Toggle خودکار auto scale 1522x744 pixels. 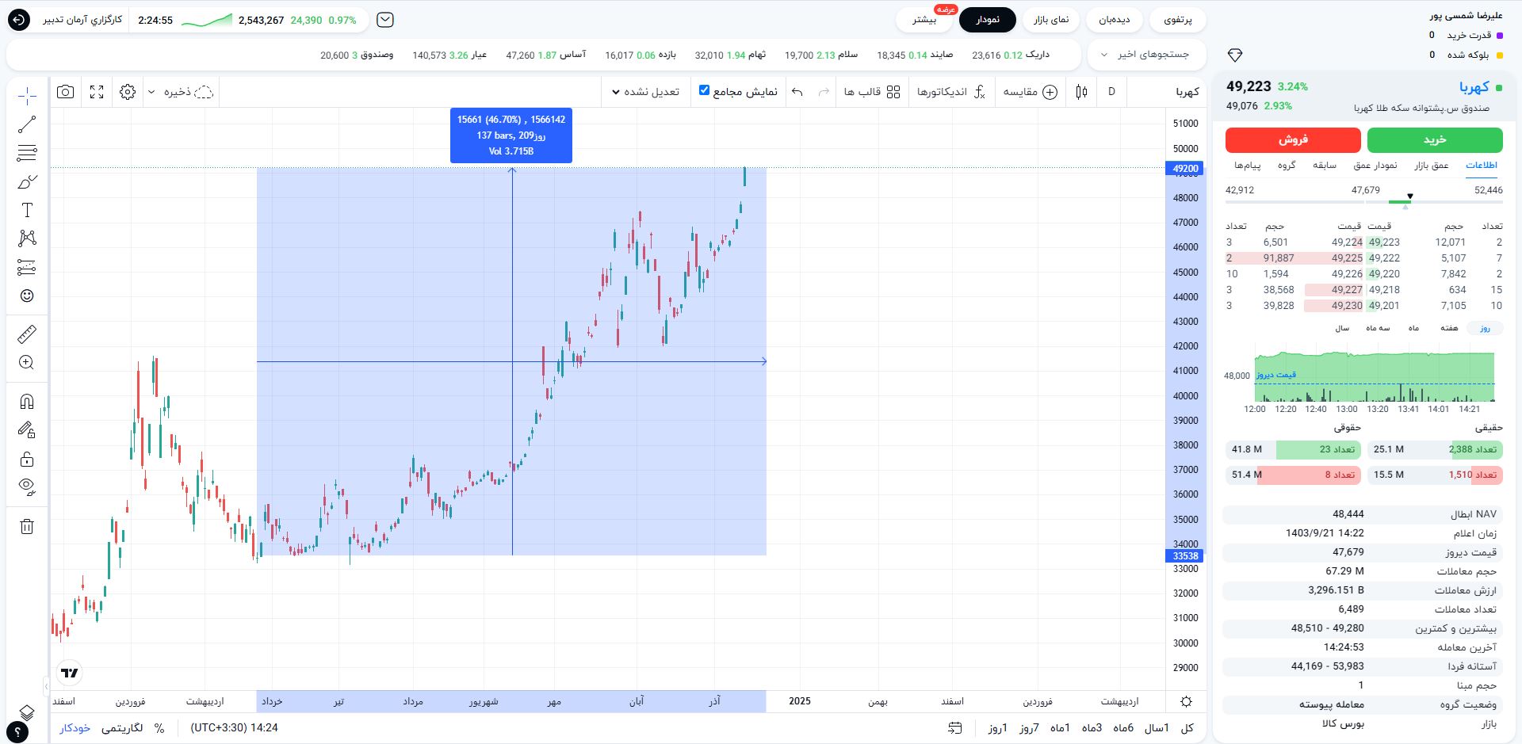click(75, 727)
